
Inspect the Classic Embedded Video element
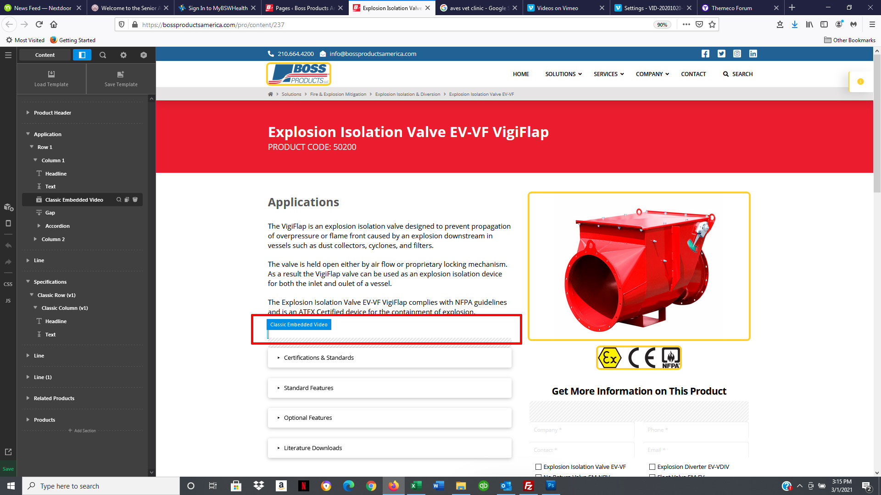click(119, 200)
